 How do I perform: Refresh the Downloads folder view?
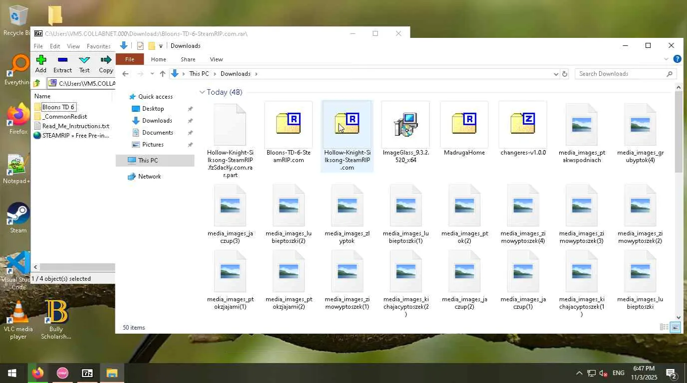pos(565,74)
